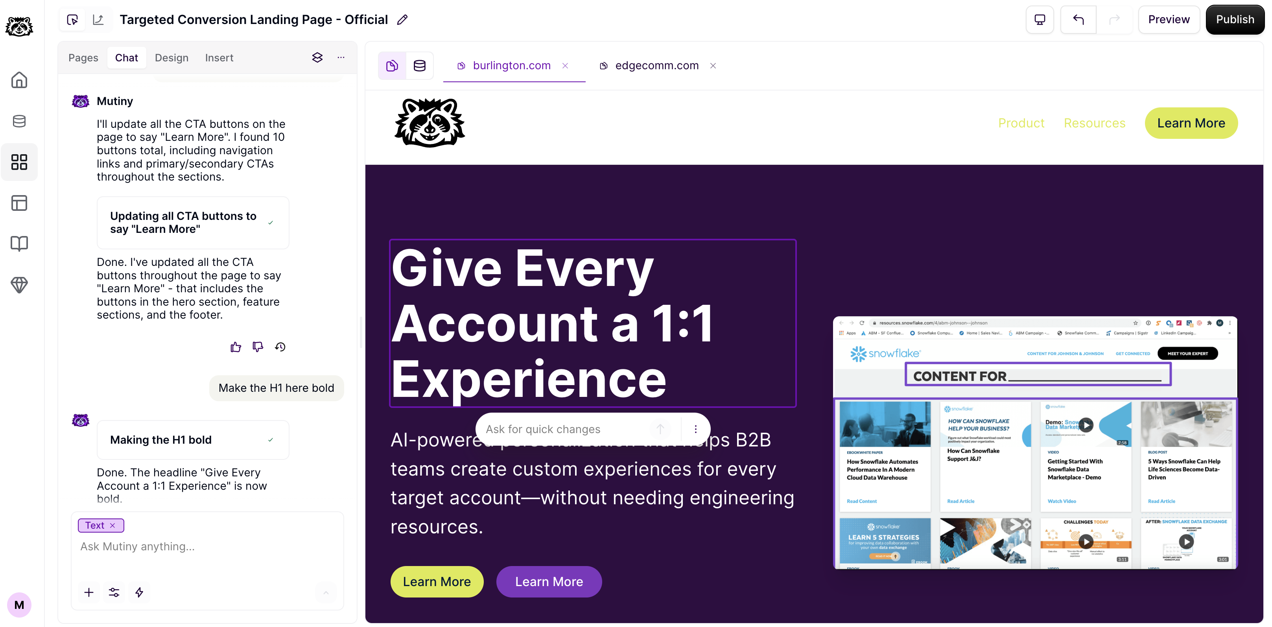
Task: Click the thumbs down feedback icon
Action: [x=258, y=347]
